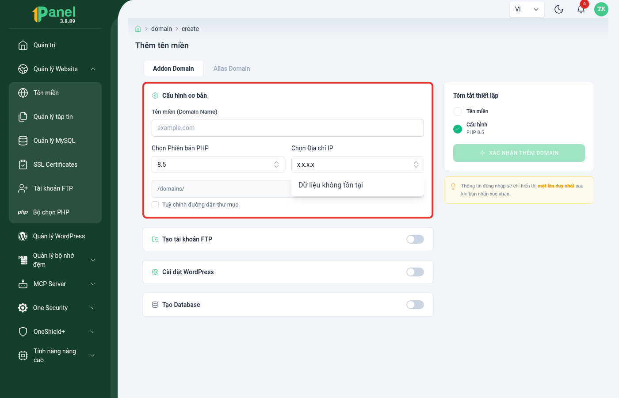Click the OneShield+ shield icon
Screen dimensions: 619x398
click(x=23, y=332)
